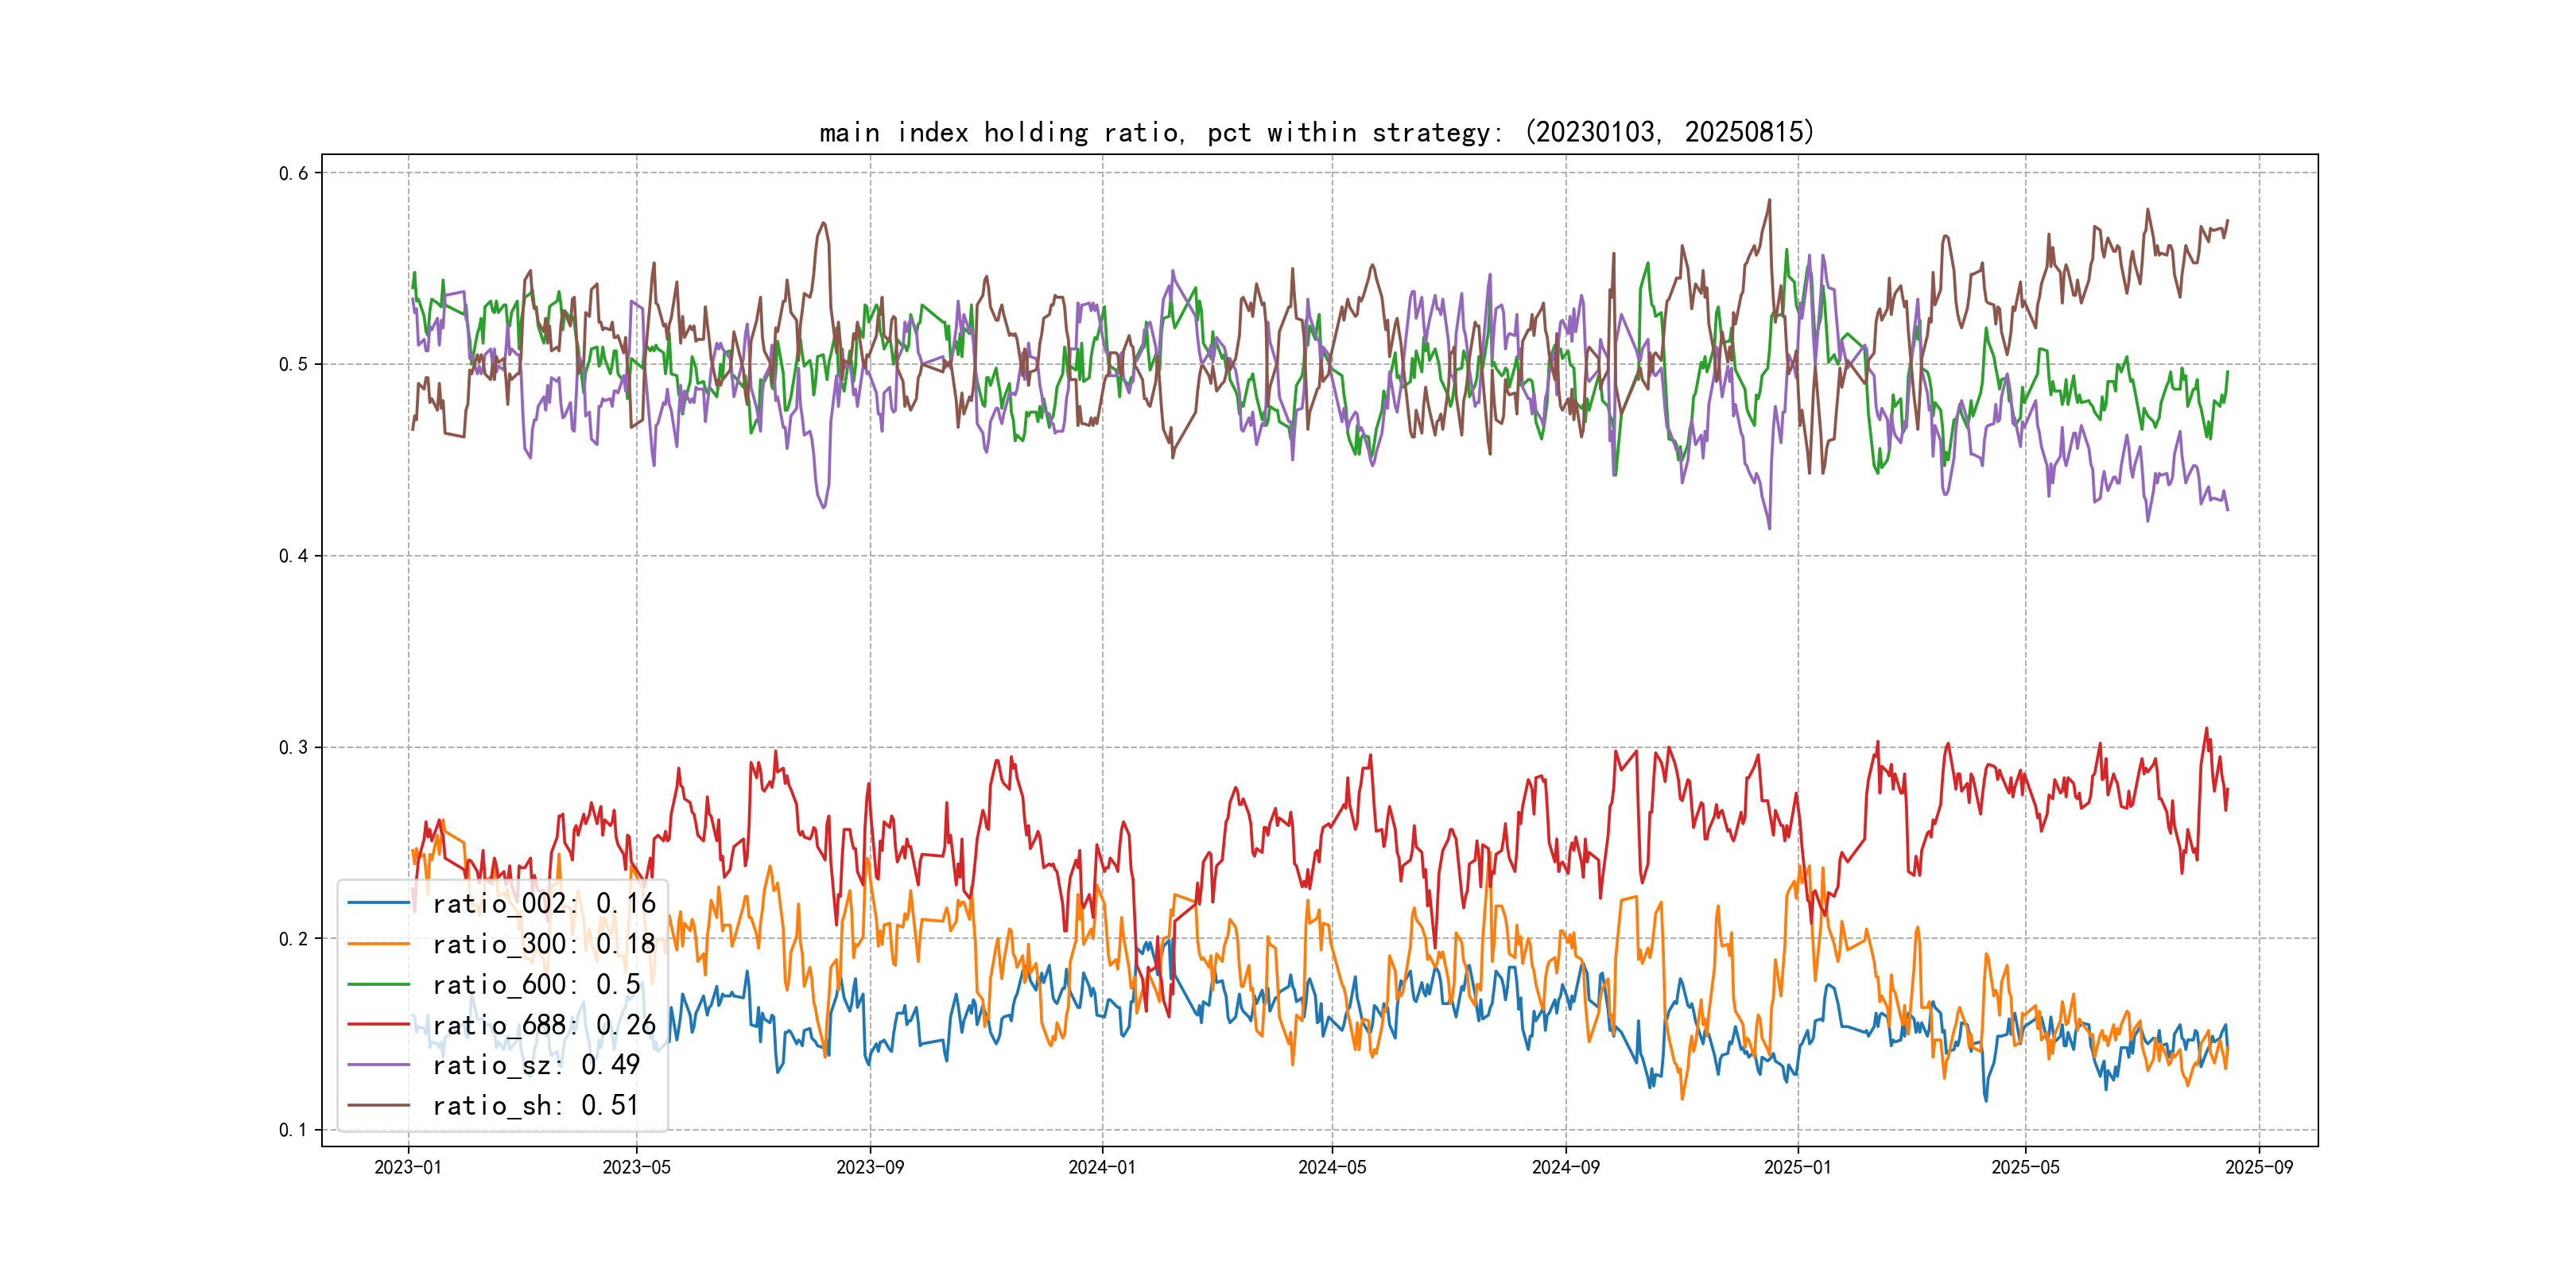Viewport: 2576px width, 1288px height.
Task: Click the chart title text
Action: (1316, 132)
